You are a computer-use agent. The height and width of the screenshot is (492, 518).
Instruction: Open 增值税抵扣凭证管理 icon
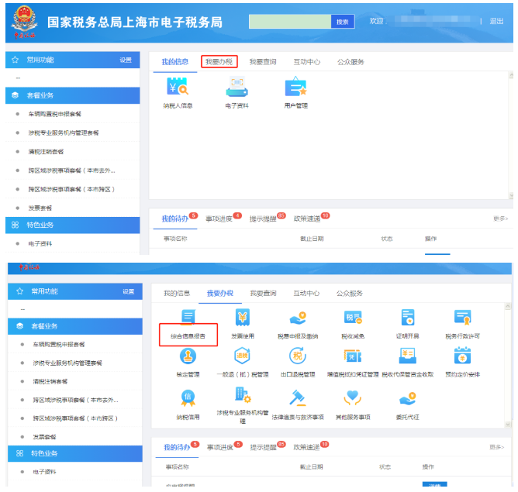coord(353,356)
